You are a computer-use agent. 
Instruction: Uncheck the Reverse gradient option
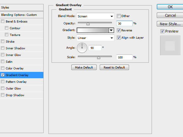(119, 30)
